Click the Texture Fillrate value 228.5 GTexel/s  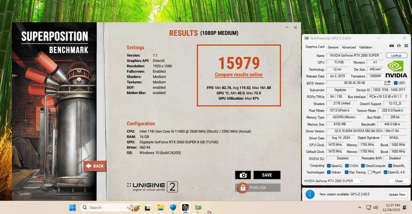pyautogui.click(x=393, y=110)
